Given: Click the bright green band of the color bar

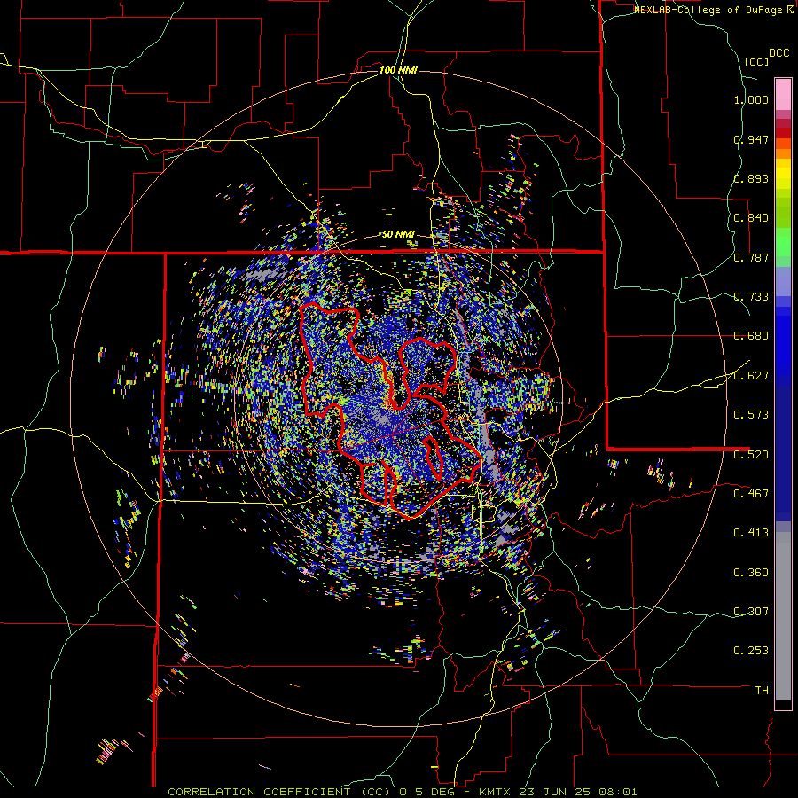Looking at the screenshot, I should [783, 242].
